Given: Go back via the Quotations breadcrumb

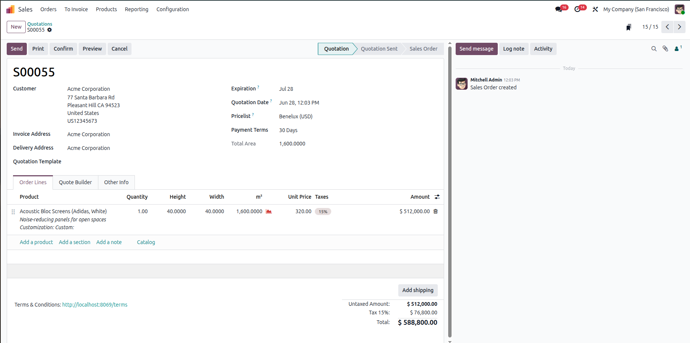Looking at the screenshot, I should pos(39,24).
